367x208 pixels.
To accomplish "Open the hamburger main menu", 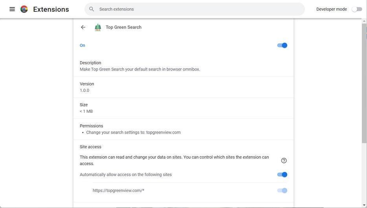I will point(12,9).
